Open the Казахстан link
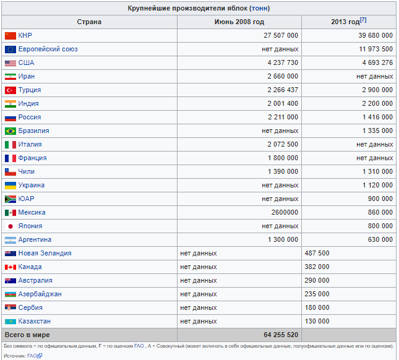Viewport: 399px width, 360px height. point(35,322)
